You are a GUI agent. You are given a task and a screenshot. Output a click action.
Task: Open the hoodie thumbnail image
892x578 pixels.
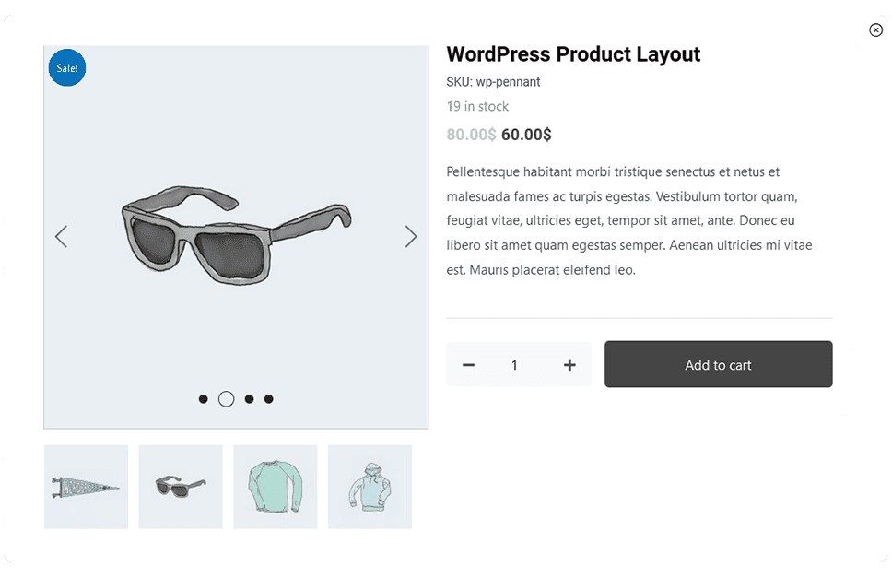[x=370, y=487]
